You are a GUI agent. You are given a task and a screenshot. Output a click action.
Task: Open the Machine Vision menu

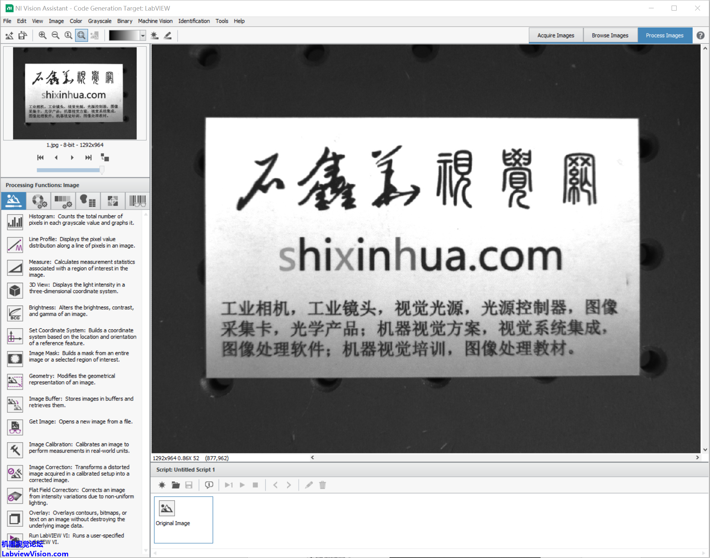[x=155, y=21]
